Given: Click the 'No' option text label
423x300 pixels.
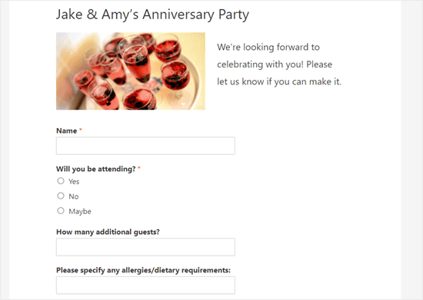Looking at the screenshot, I should (x=74, y=196).
